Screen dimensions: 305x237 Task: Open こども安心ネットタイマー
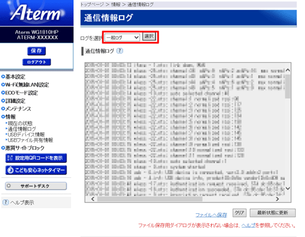36,170
